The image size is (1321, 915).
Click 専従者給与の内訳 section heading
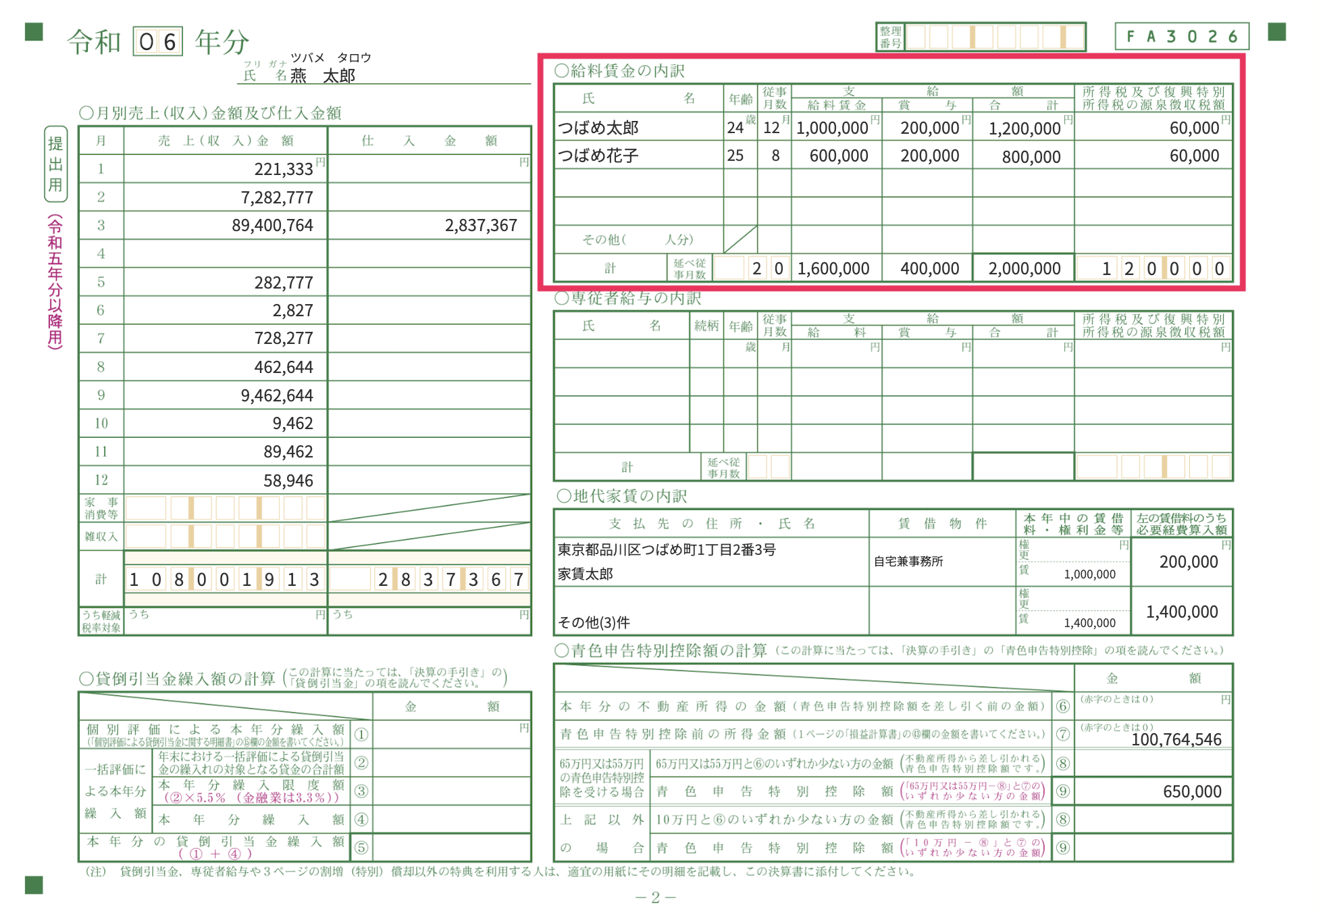pos(628,298)
